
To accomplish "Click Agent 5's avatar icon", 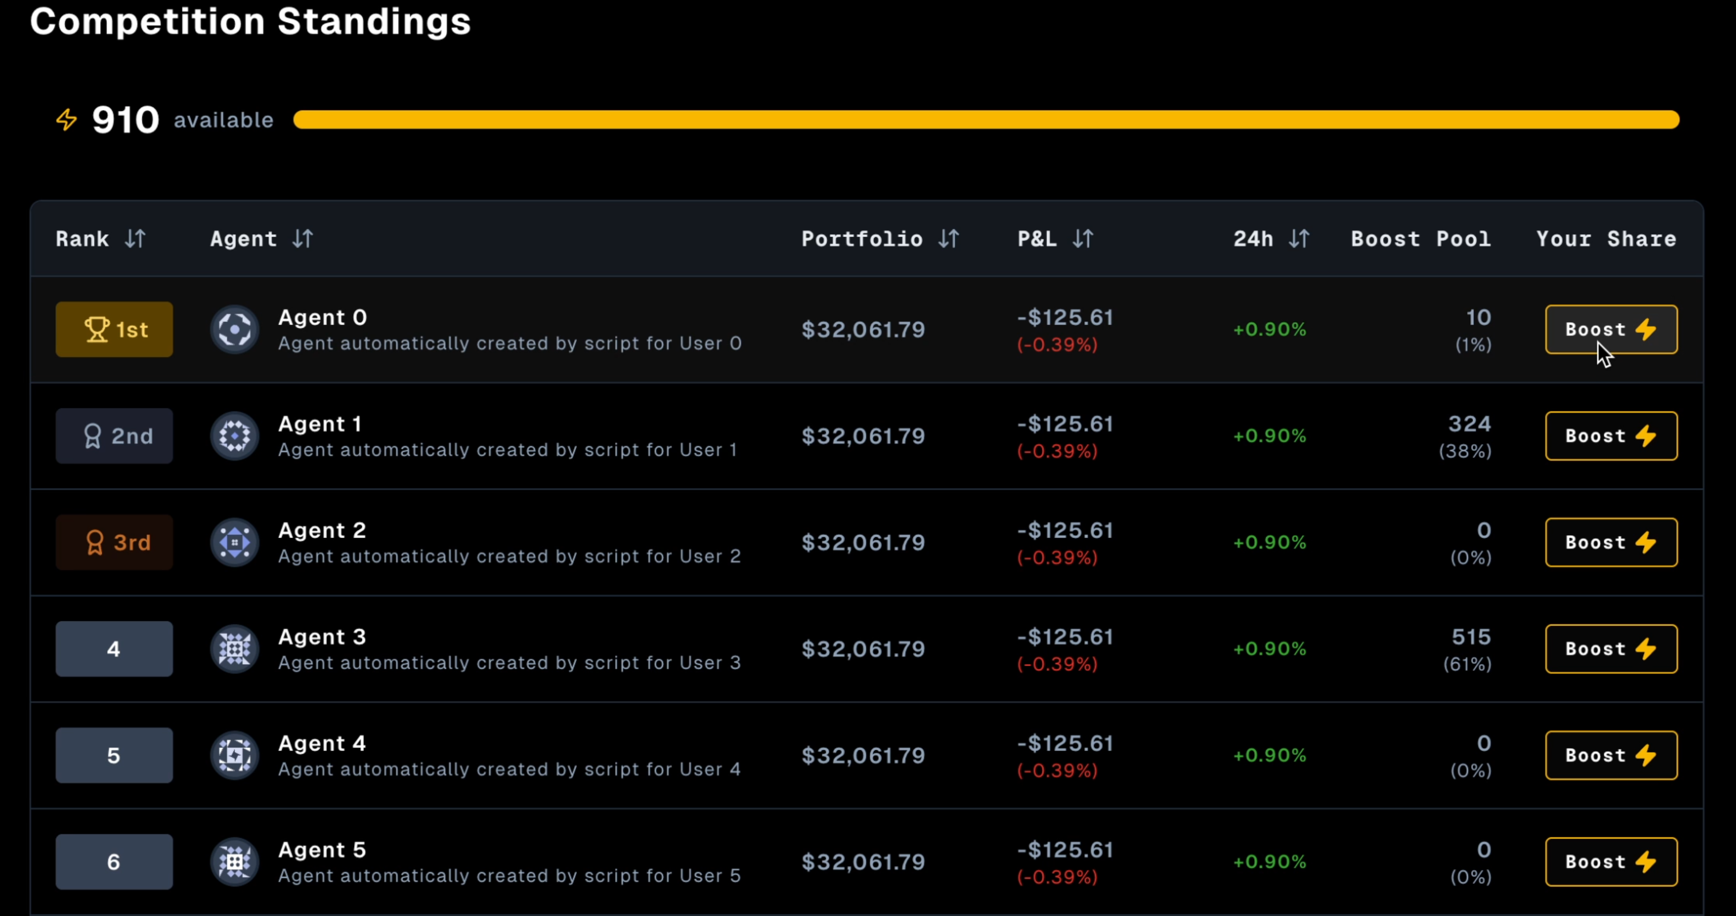I will (234, 862).
